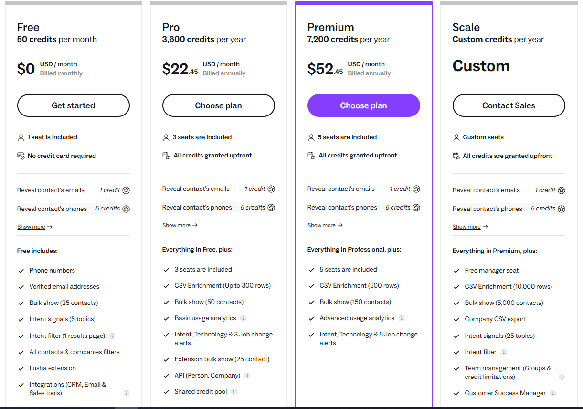Expand Show more in Premium plan
This screenshot has height=409, width=583.
(x=325, y=225)
